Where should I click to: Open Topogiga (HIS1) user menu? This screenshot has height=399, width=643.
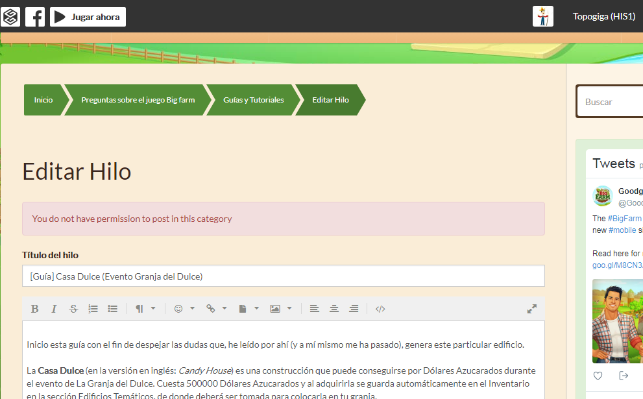(603, 16)
